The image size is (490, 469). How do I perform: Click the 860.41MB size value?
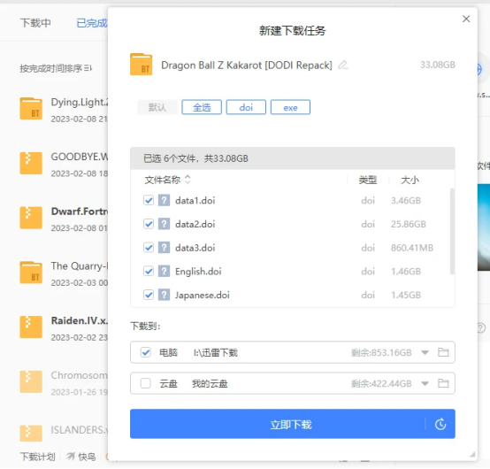(412, 248)
